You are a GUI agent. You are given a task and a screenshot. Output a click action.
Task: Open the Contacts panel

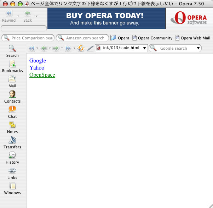(12, 97)
